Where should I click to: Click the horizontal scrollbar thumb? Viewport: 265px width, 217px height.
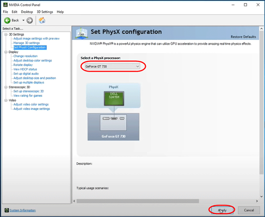tap(138, 201)
